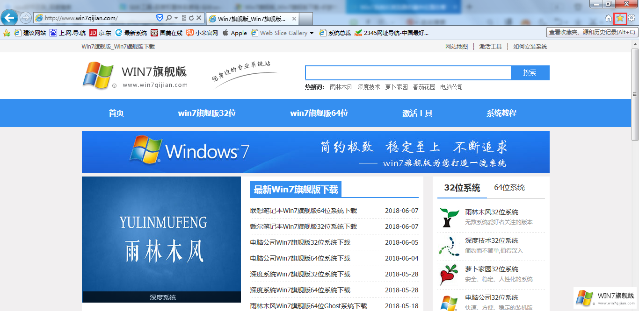Click hot word 番茄花园
Screen dimensions: 639x311
pyautogui.click(x=424, y=87)
